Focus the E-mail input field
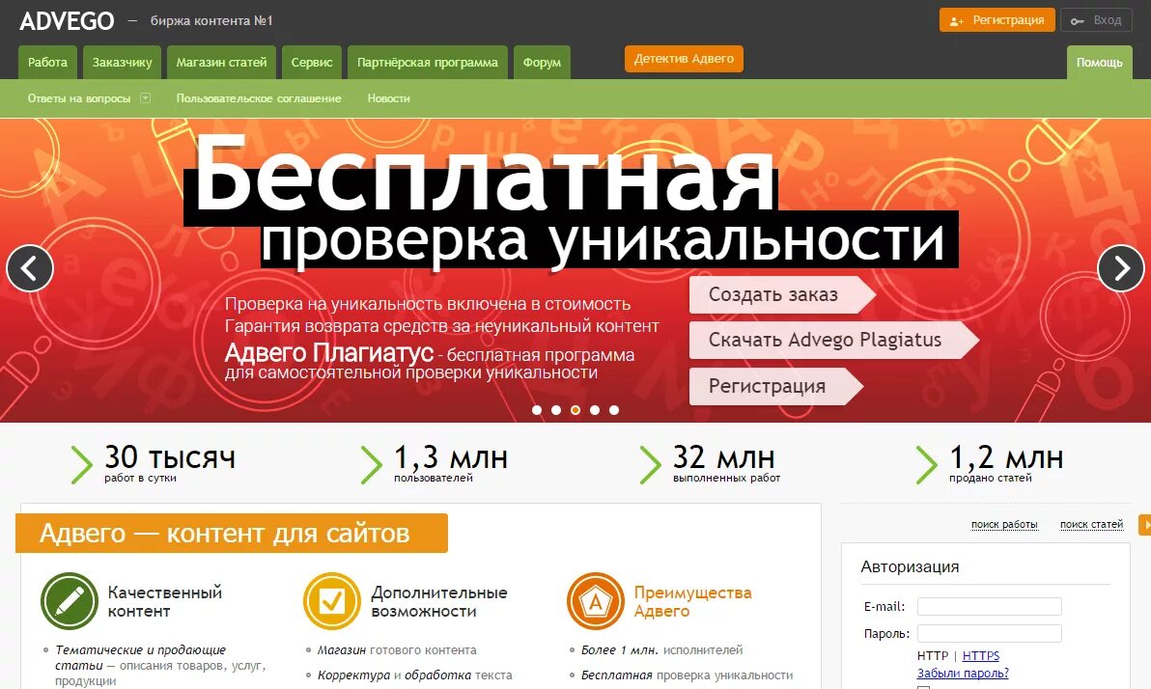The width and height of the screenshot is (1151, 689). (x=990, y=606)
